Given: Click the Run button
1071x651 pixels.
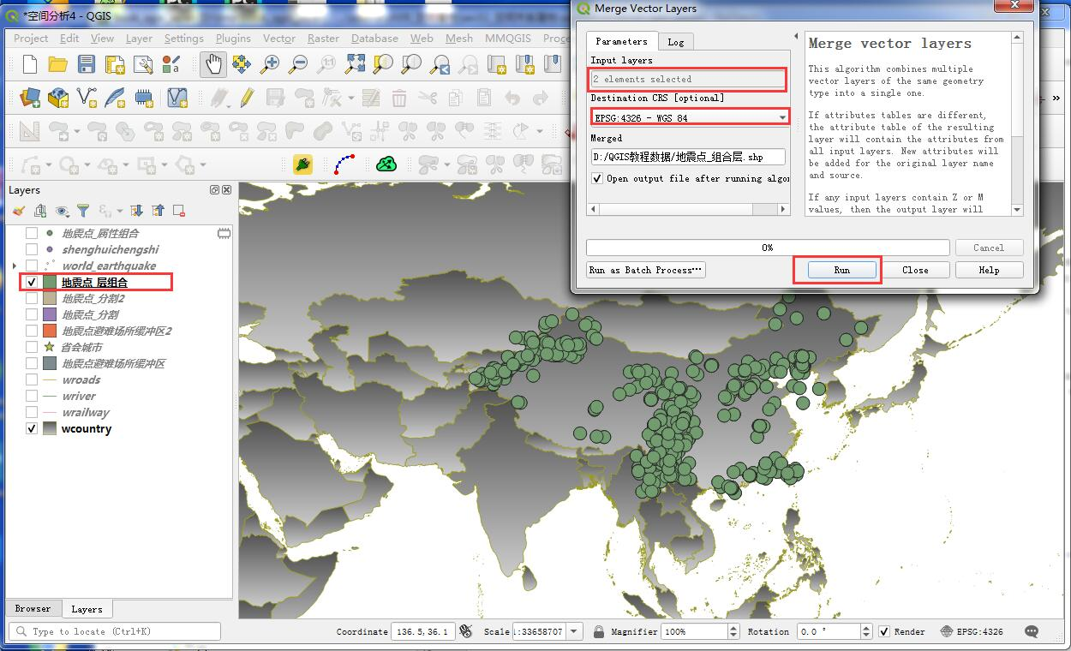Looking at the screenshot, I should point(842,270).
